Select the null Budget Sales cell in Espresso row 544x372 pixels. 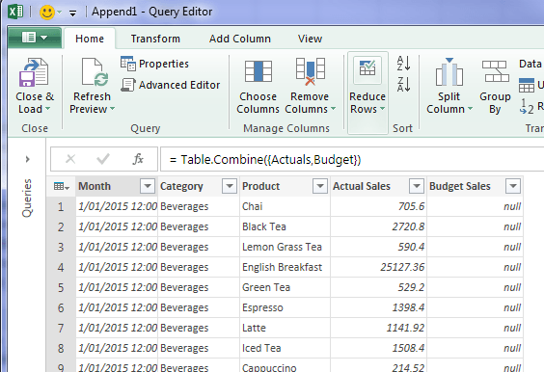pyautogui.click(x=475, y=307)
